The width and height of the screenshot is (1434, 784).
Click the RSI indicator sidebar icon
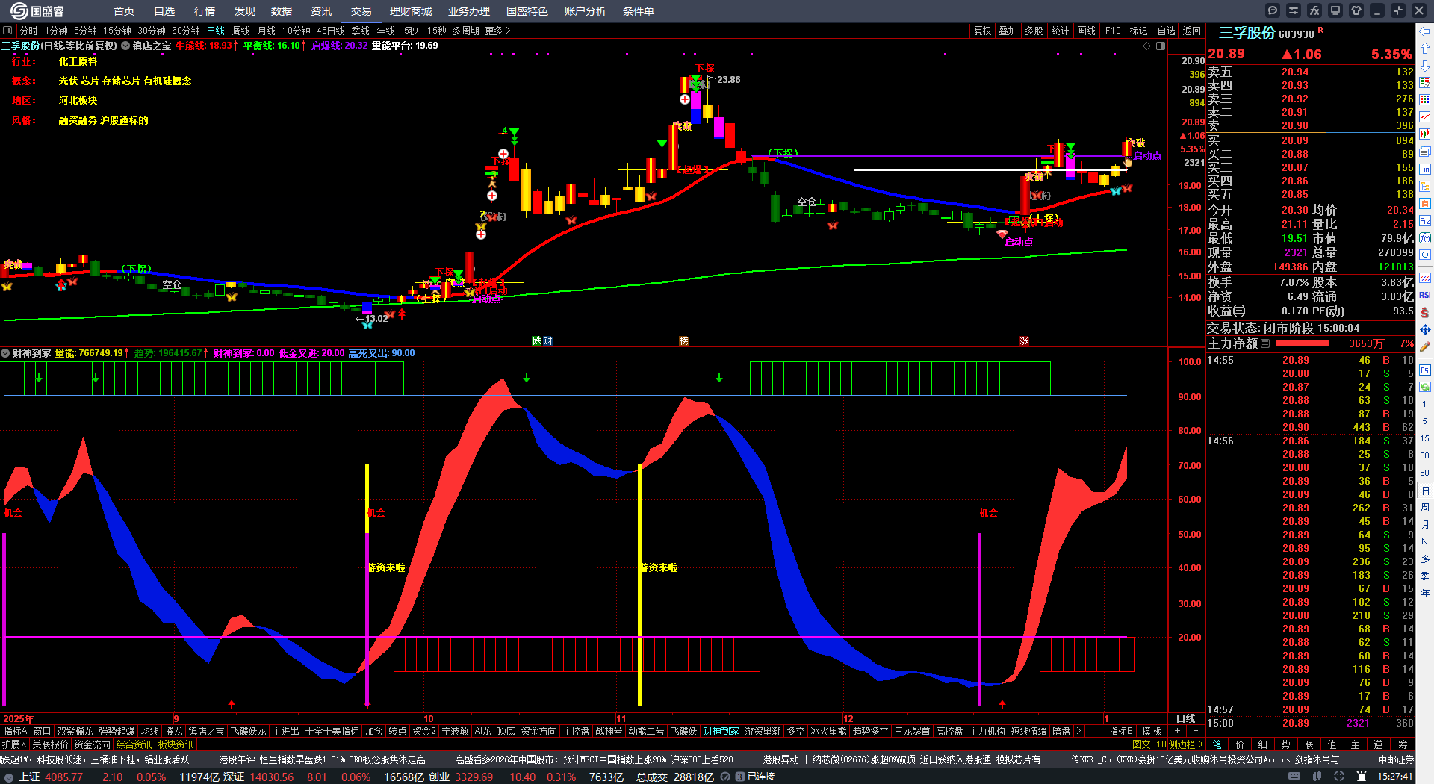(1425, 295)
